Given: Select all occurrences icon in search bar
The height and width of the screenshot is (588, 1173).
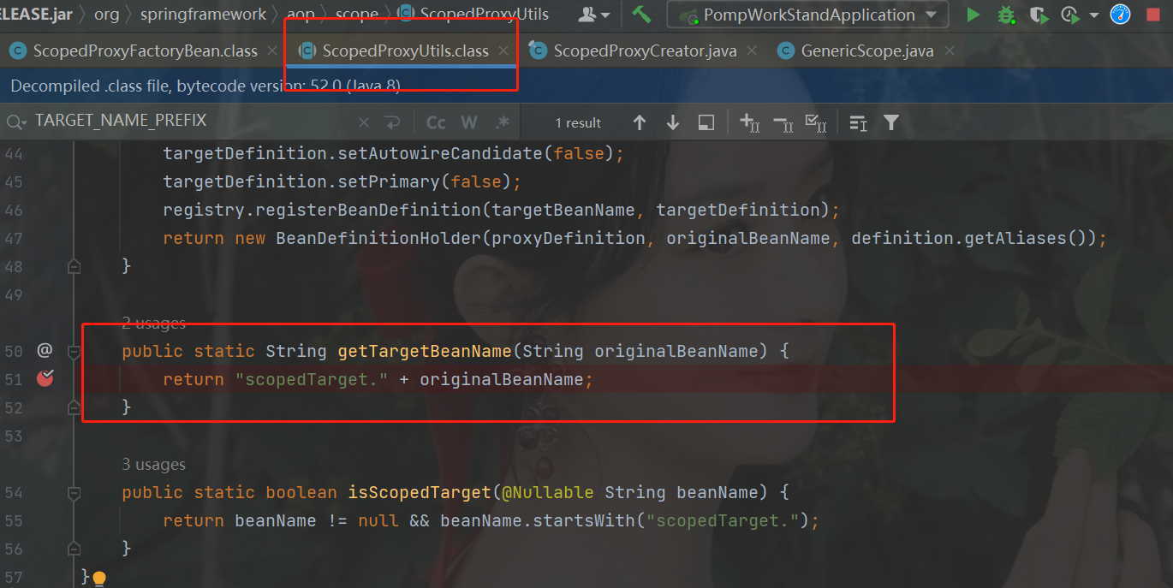Looking at the screenshot, I should (x=816, y=123).
